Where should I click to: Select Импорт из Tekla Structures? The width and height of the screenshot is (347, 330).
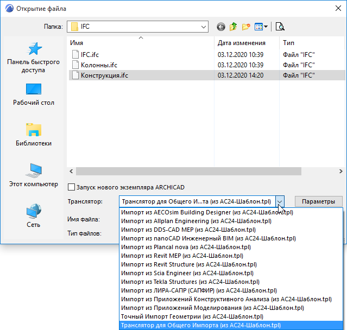[231, 282]
